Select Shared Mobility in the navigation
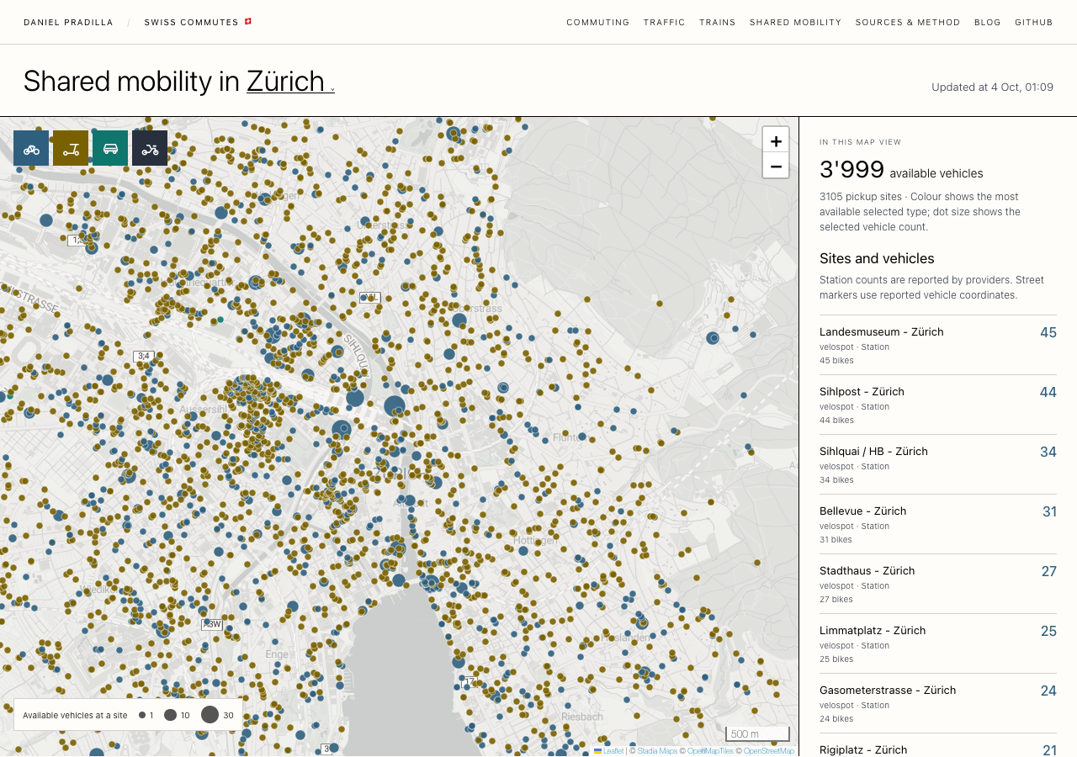Viewport: 1077px width, 757px height. pos(796,23)
